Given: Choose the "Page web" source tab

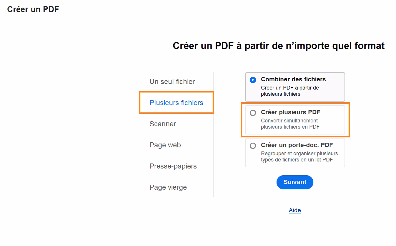Looking at the screenshot, I should pyautogui.click(x=165, y=145).
